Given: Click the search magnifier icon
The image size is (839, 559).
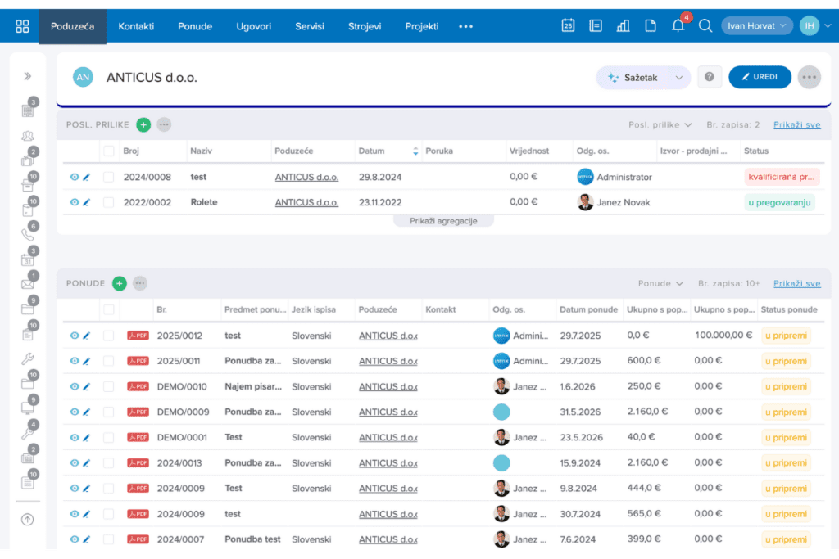Looking at the screenshot, I should point(705,25).
